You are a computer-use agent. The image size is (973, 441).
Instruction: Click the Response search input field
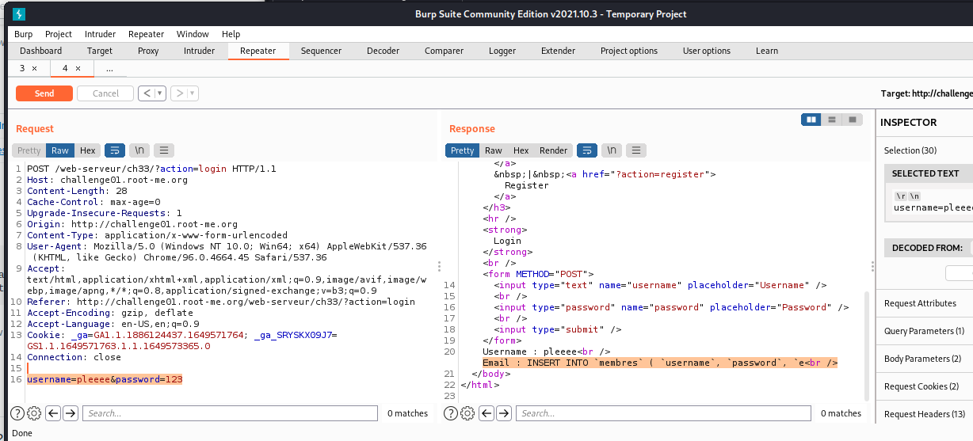(663, 413)
